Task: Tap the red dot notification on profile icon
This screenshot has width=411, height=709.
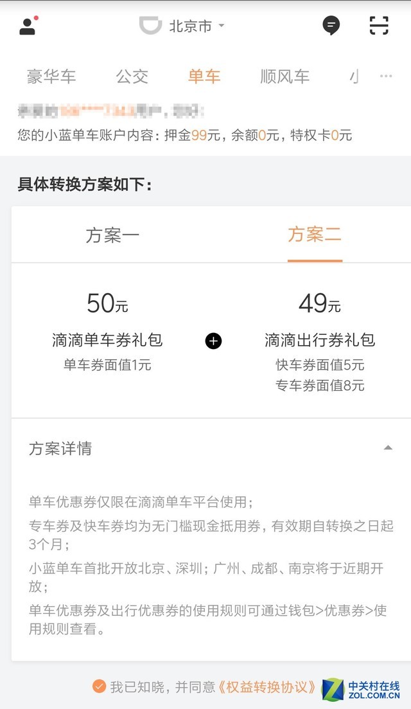Action: 37,17
